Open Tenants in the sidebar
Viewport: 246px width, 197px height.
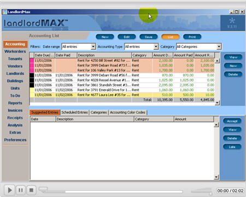15,59
